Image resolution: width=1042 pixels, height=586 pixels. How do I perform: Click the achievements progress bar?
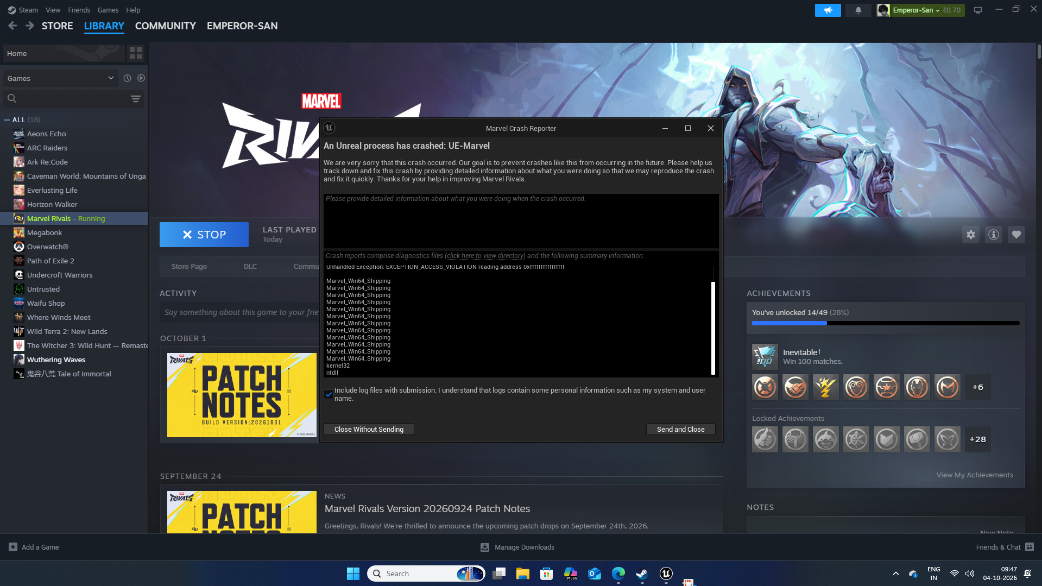point(886,323)
